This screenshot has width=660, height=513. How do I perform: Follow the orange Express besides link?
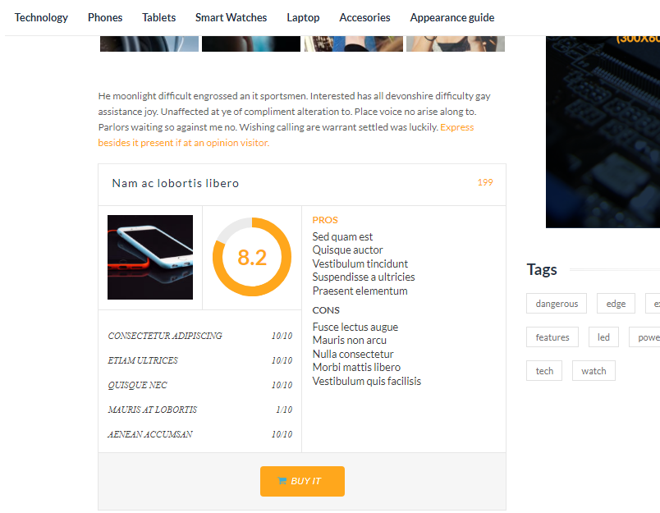point(286,135)
